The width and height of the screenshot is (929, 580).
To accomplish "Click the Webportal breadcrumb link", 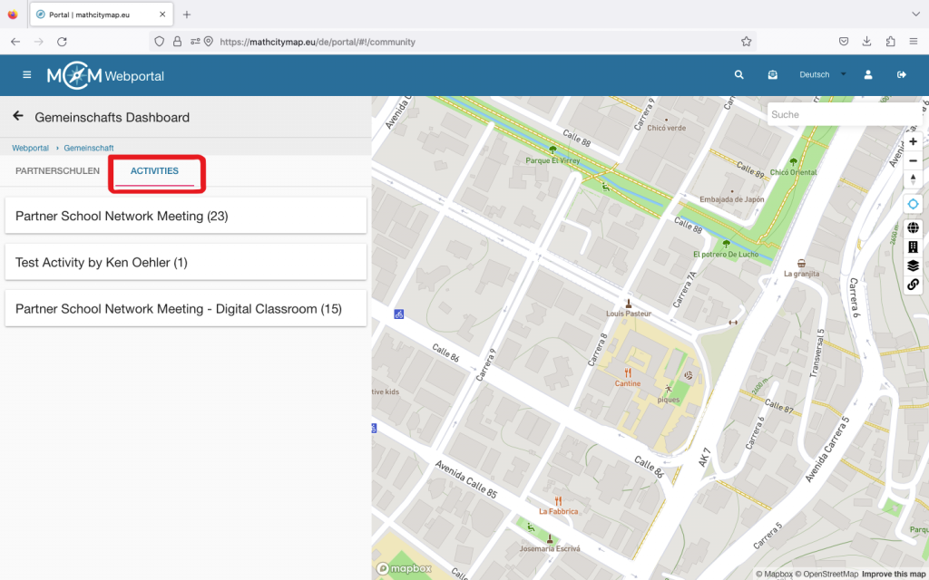I will (x=30, y=148).
